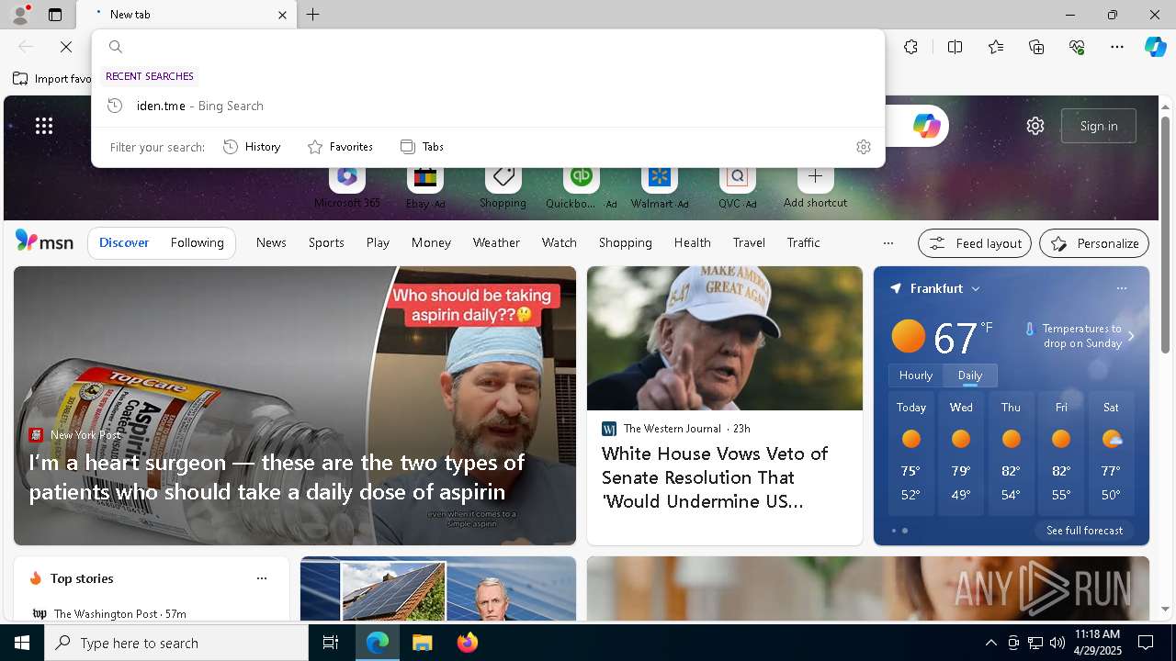Select recent search iden.tme
Viewport: 1176px width, 661px height.
488,106
